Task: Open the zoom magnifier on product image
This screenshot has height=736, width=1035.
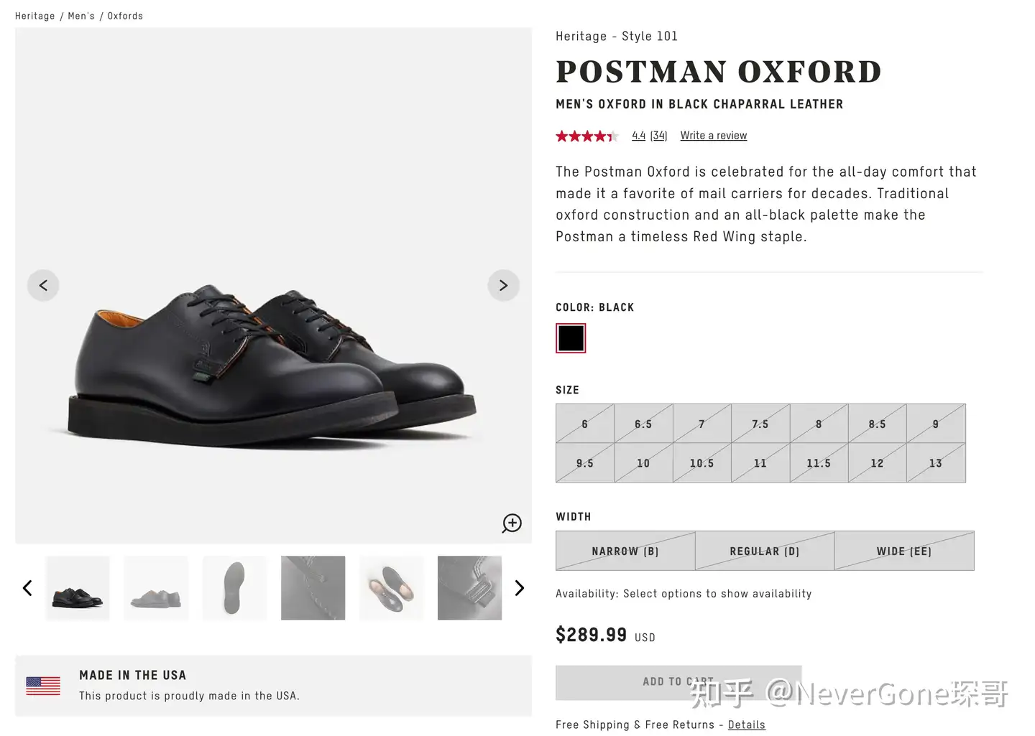Action: (512, 523)
